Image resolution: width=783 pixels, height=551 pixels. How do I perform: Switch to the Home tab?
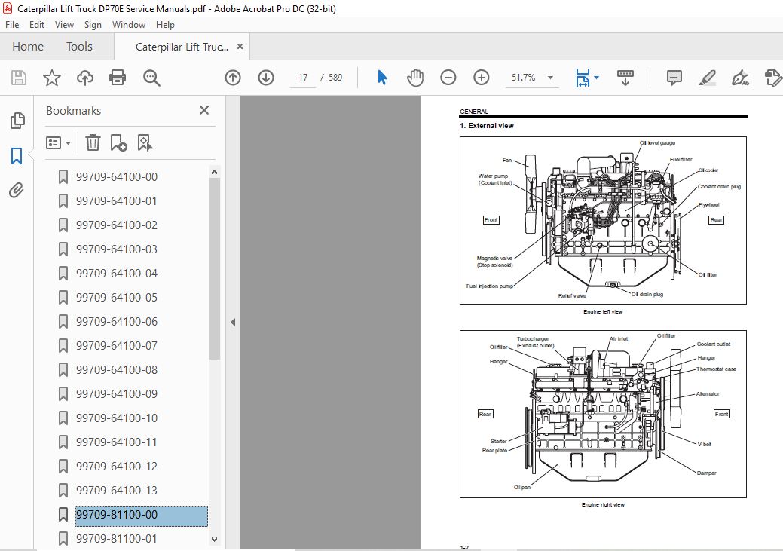[28, 47]
